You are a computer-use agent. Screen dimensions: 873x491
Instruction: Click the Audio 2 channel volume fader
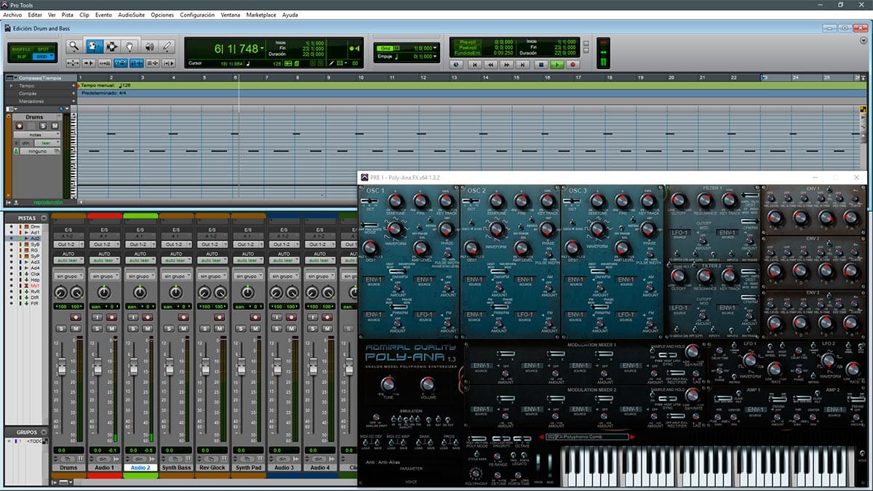pos(133,368)
